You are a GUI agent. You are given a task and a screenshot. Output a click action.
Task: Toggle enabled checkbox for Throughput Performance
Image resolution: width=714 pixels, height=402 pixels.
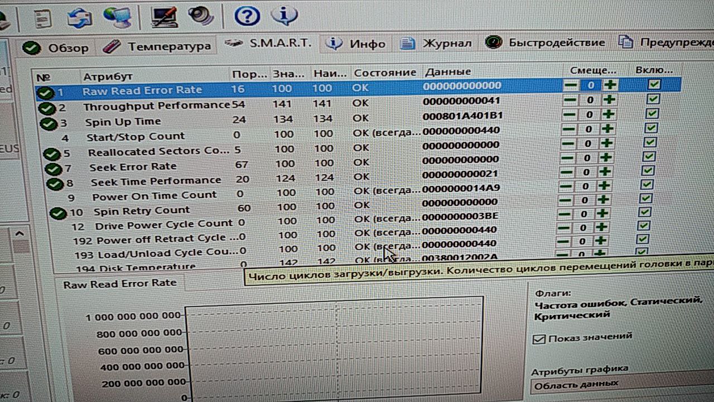(652, 99)
